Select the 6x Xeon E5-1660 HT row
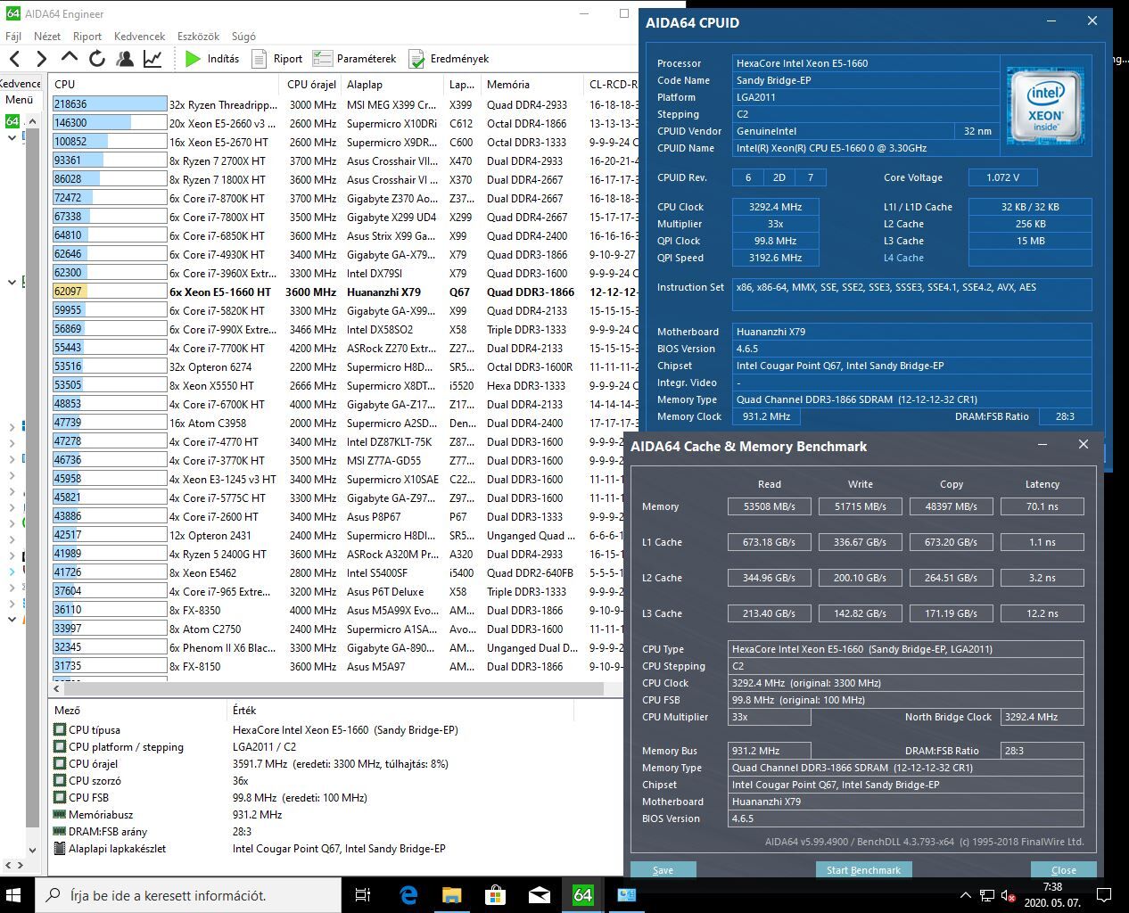1129x913 pixels. point(344,292)
